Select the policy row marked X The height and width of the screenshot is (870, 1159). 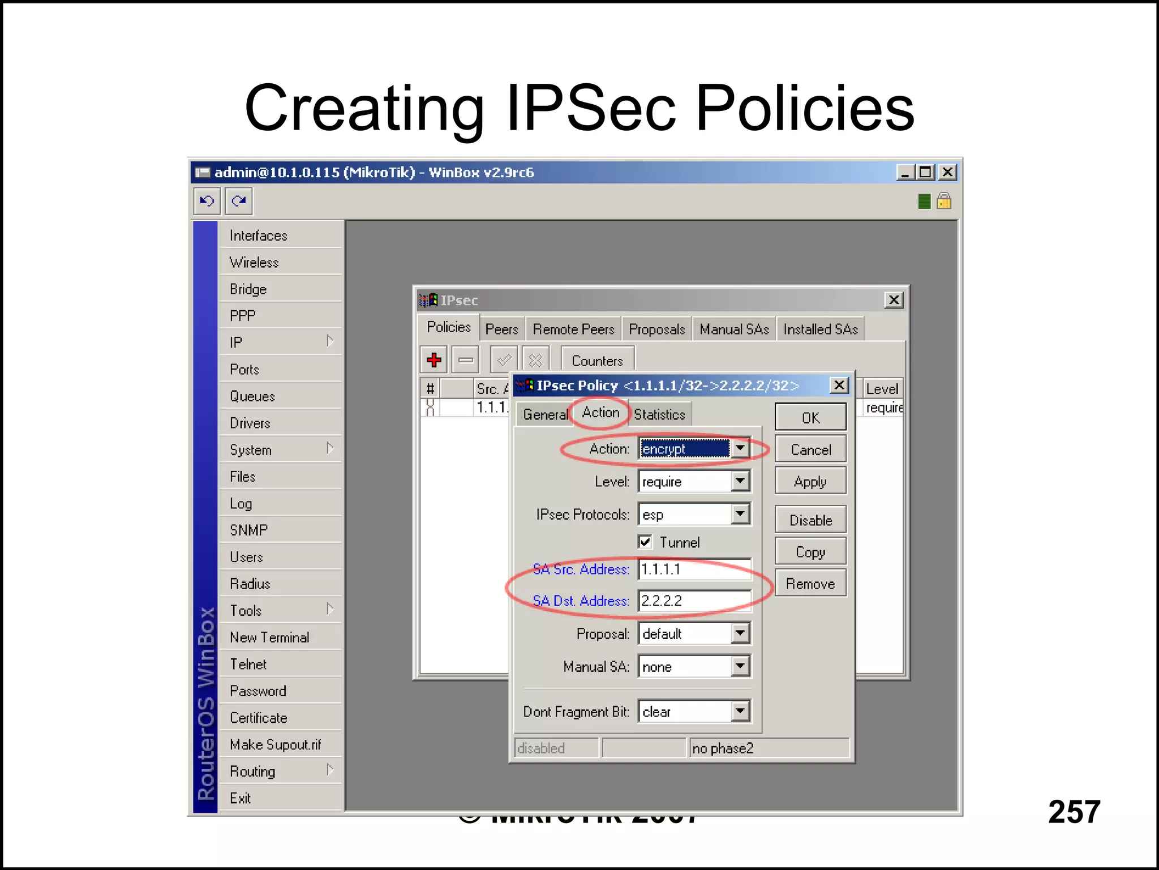click(x=465, y=407)
